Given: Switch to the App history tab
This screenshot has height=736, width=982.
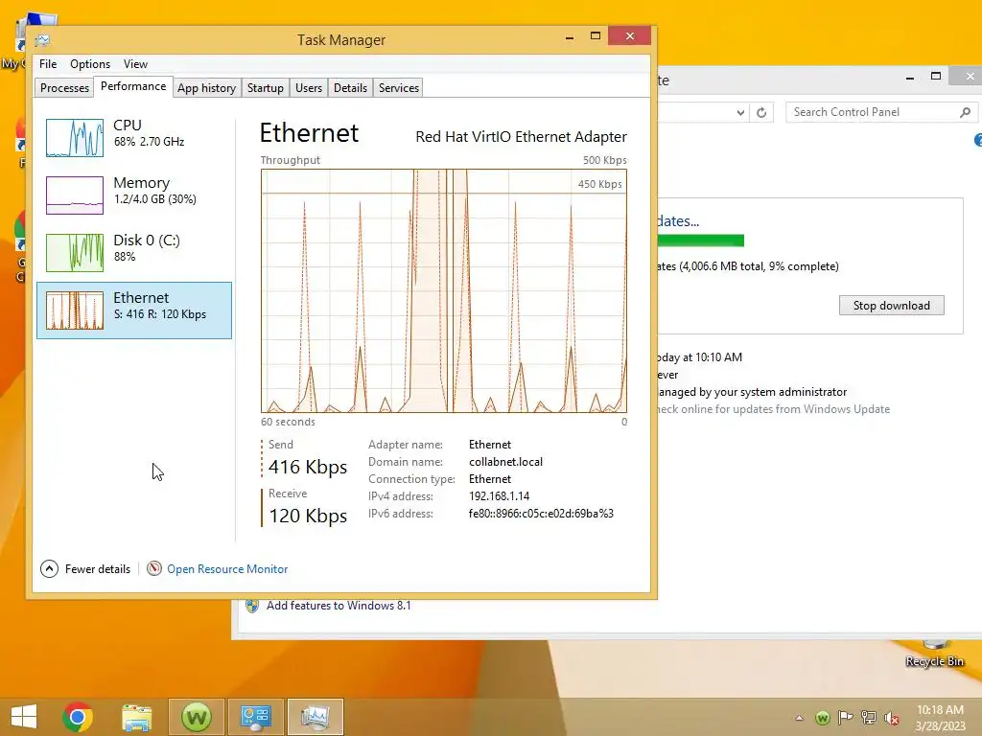Looking at the screenshot, I should click(x=207, y=87).
